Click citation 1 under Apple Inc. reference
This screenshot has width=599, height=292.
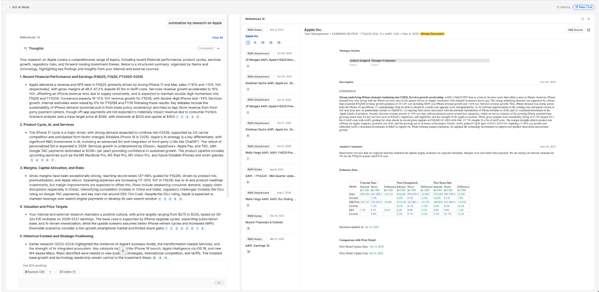pyautogui.click(x=248, y=43)
